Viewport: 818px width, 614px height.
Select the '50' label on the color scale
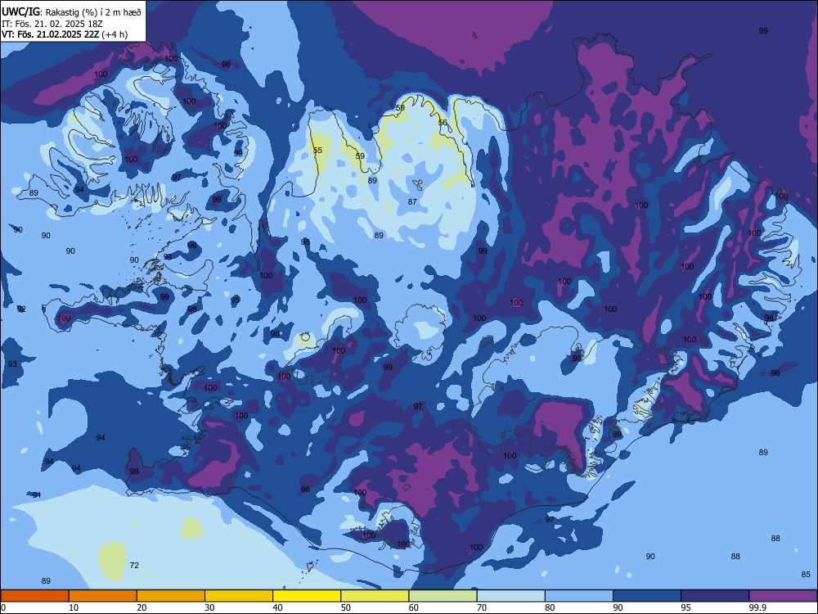[x=346, y=607]
